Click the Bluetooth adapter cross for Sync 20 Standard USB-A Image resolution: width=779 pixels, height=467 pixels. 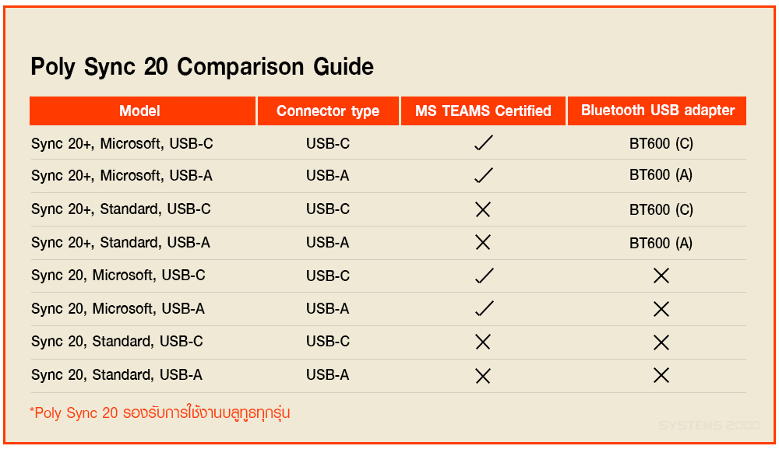click(x=661, y=375)
